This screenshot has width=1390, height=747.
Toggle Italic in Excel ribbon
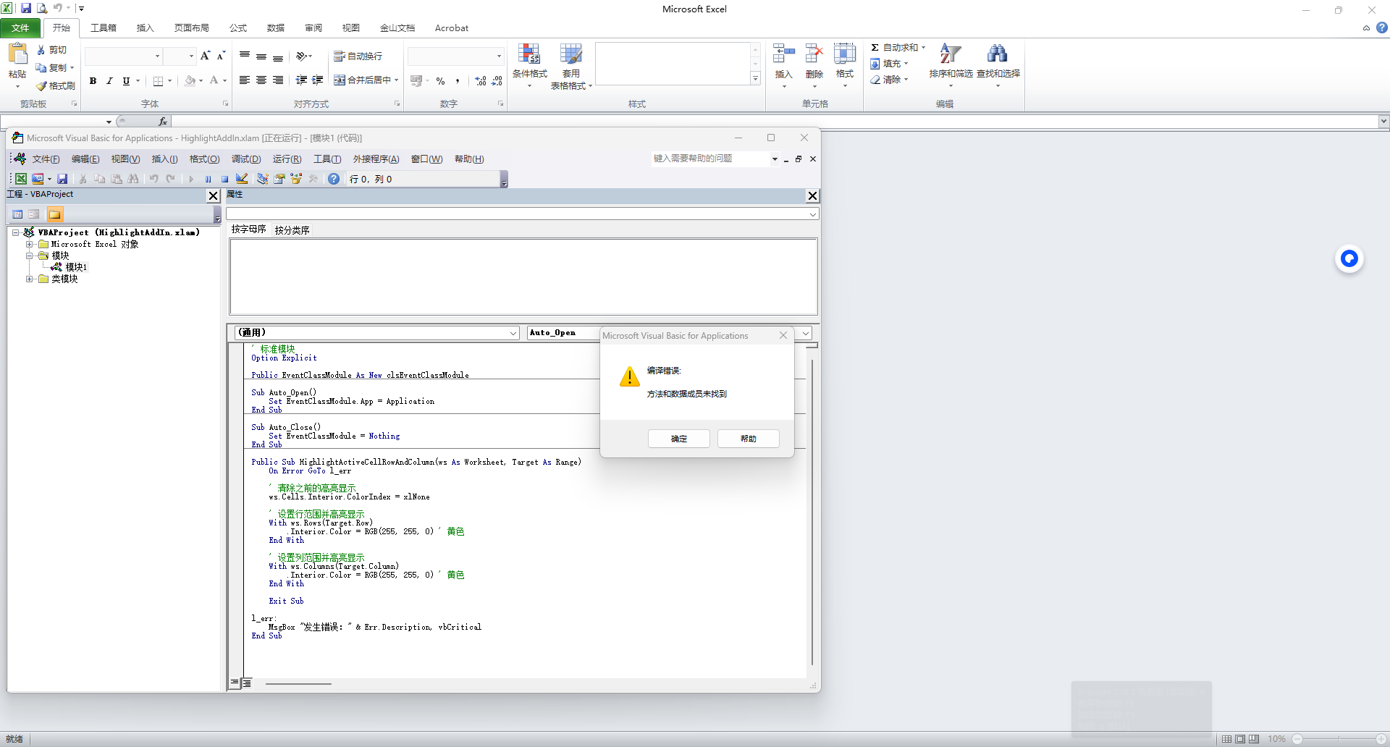109,81
